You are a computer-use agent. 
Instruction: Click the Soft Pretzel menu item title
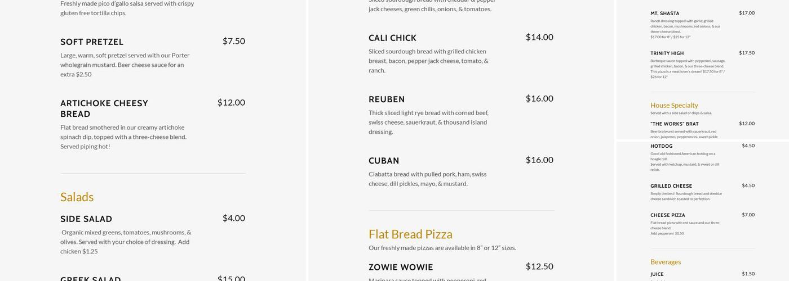(x=92, y=42)
